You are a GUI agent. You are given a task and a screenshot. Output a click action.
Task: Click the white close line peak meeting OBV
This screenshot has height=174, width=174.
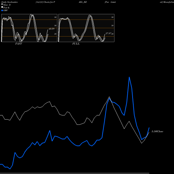click(x=109, y=97)
